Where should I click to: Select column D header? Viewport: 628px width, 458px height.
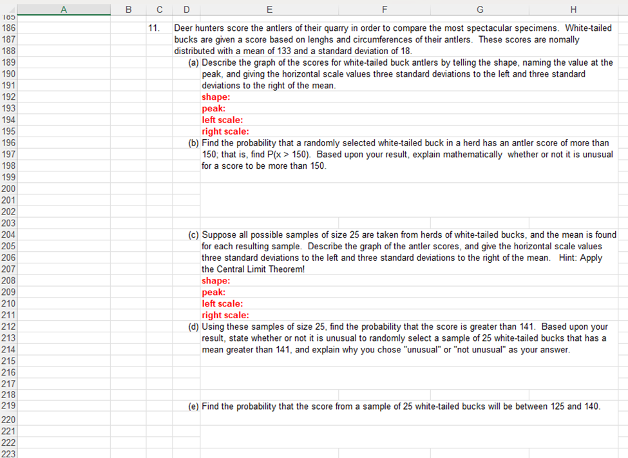click(x=187, y=10)
